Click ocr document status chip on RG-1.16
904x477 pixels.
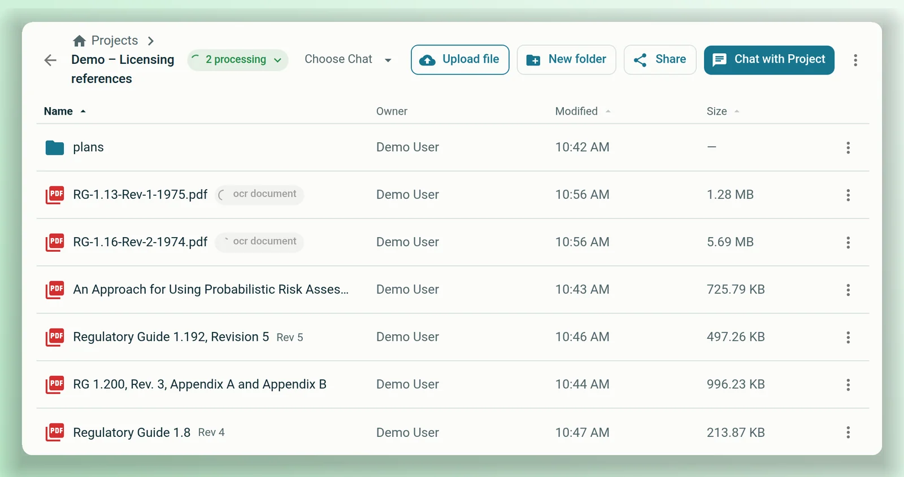259,242
